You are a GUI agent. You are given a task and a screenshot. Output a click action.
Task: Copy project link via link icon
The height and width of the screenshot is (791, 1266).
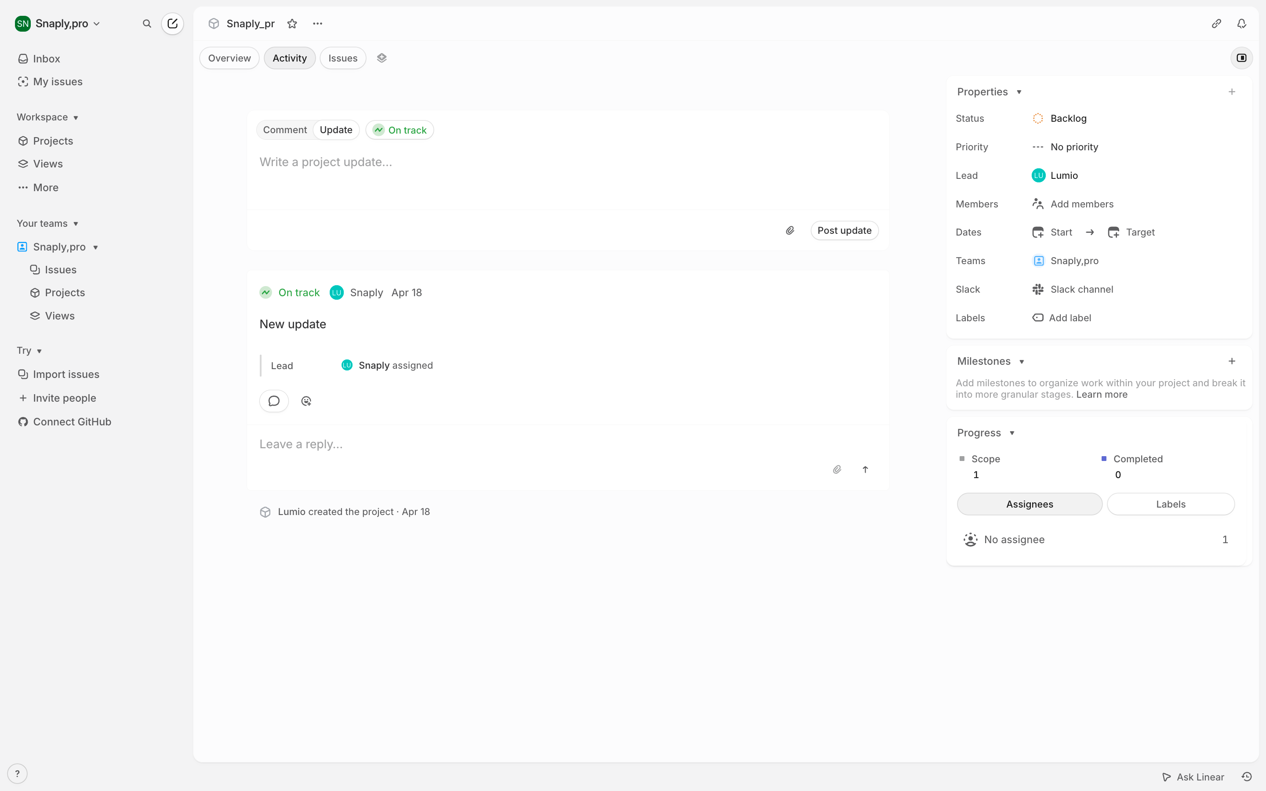click(1216, 24)
